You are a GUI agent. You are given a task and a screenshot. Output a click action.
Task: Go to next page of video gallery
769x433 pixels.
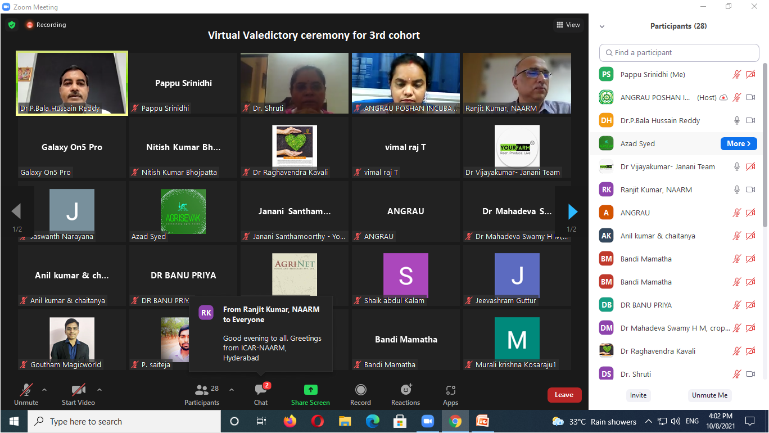572,211
